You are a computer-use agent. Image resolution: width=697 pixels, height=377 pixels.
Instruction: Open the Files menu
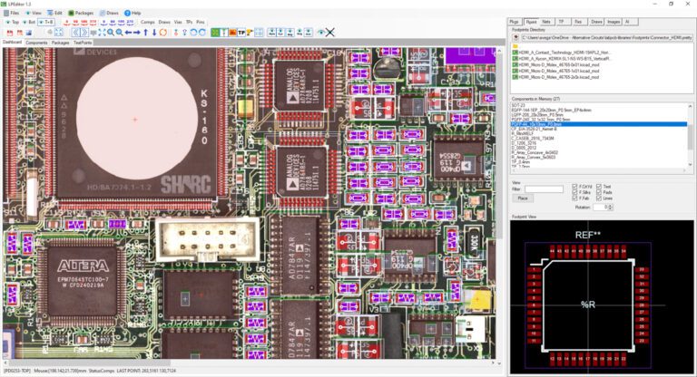coord(12,13)
